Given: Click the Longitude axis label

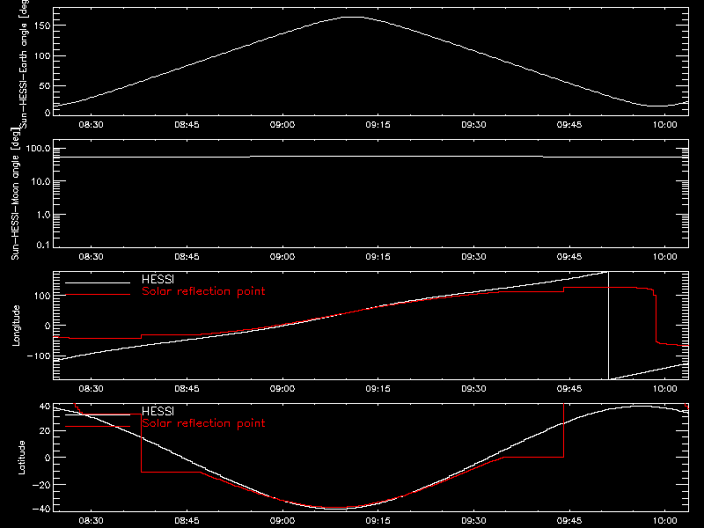Looking at the screenshot, I should tap(16, 326).
